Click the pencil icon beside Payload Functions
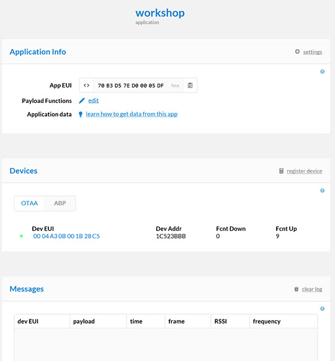 82,100
